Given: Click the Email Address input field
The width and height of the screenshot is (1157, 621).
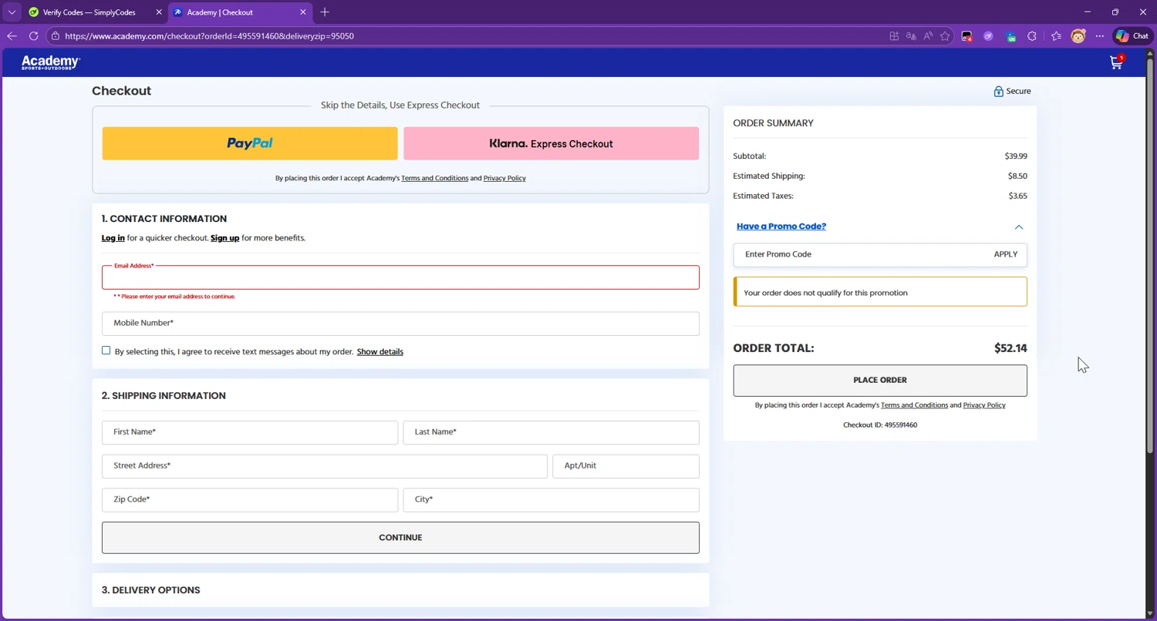Looking at the screenshot, I should (400, 278).
